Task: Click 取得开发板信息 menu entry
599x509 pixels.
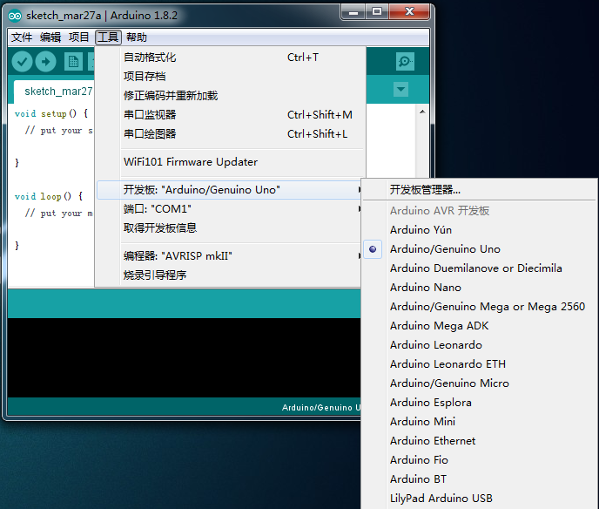Action: (229, 228)
